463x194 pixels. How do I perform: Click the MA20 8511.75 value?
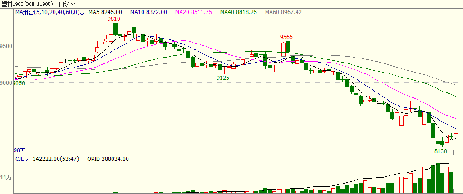point(193,12)
